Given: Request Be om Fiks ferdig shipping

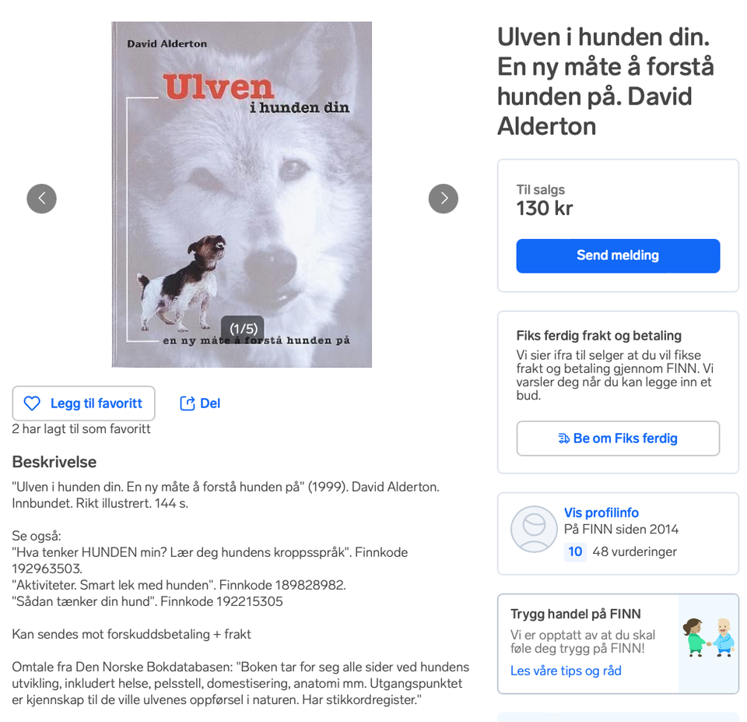Looking at the screenshot, I should coord(618,438).
